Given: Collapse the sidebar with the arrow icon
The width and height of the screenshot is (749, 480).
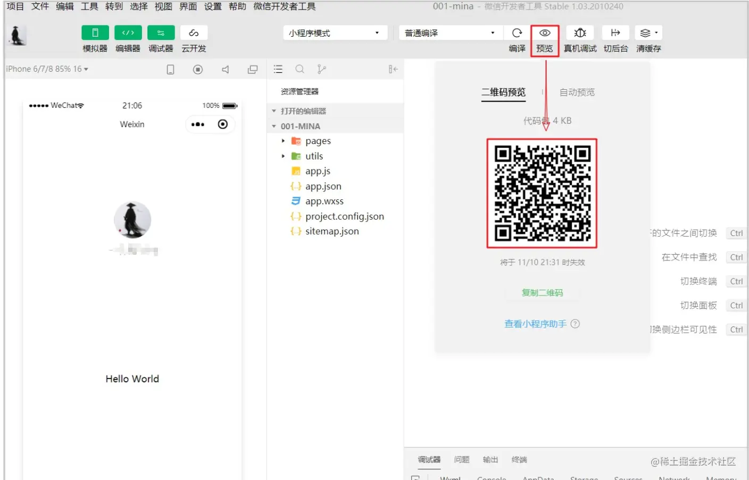Looking at the screenshot, I should click(393, 69).
